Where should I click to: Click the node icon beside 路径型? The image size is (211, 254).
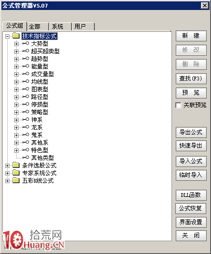25,97
